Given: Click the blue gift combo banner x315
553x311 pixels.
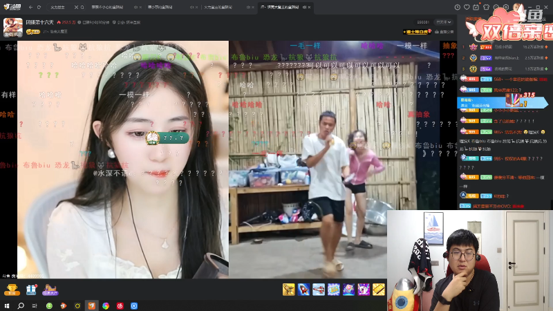Looking at the screenshot, I should (x=503, y=102).
